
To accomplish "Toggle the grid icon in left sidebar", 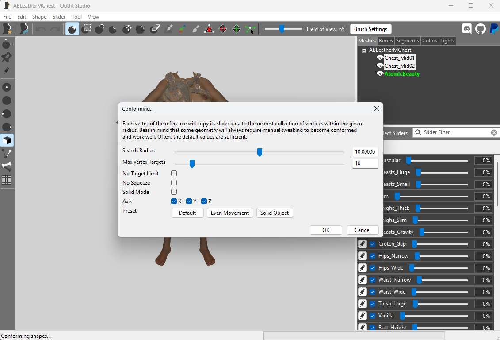I will click(7, 180).
